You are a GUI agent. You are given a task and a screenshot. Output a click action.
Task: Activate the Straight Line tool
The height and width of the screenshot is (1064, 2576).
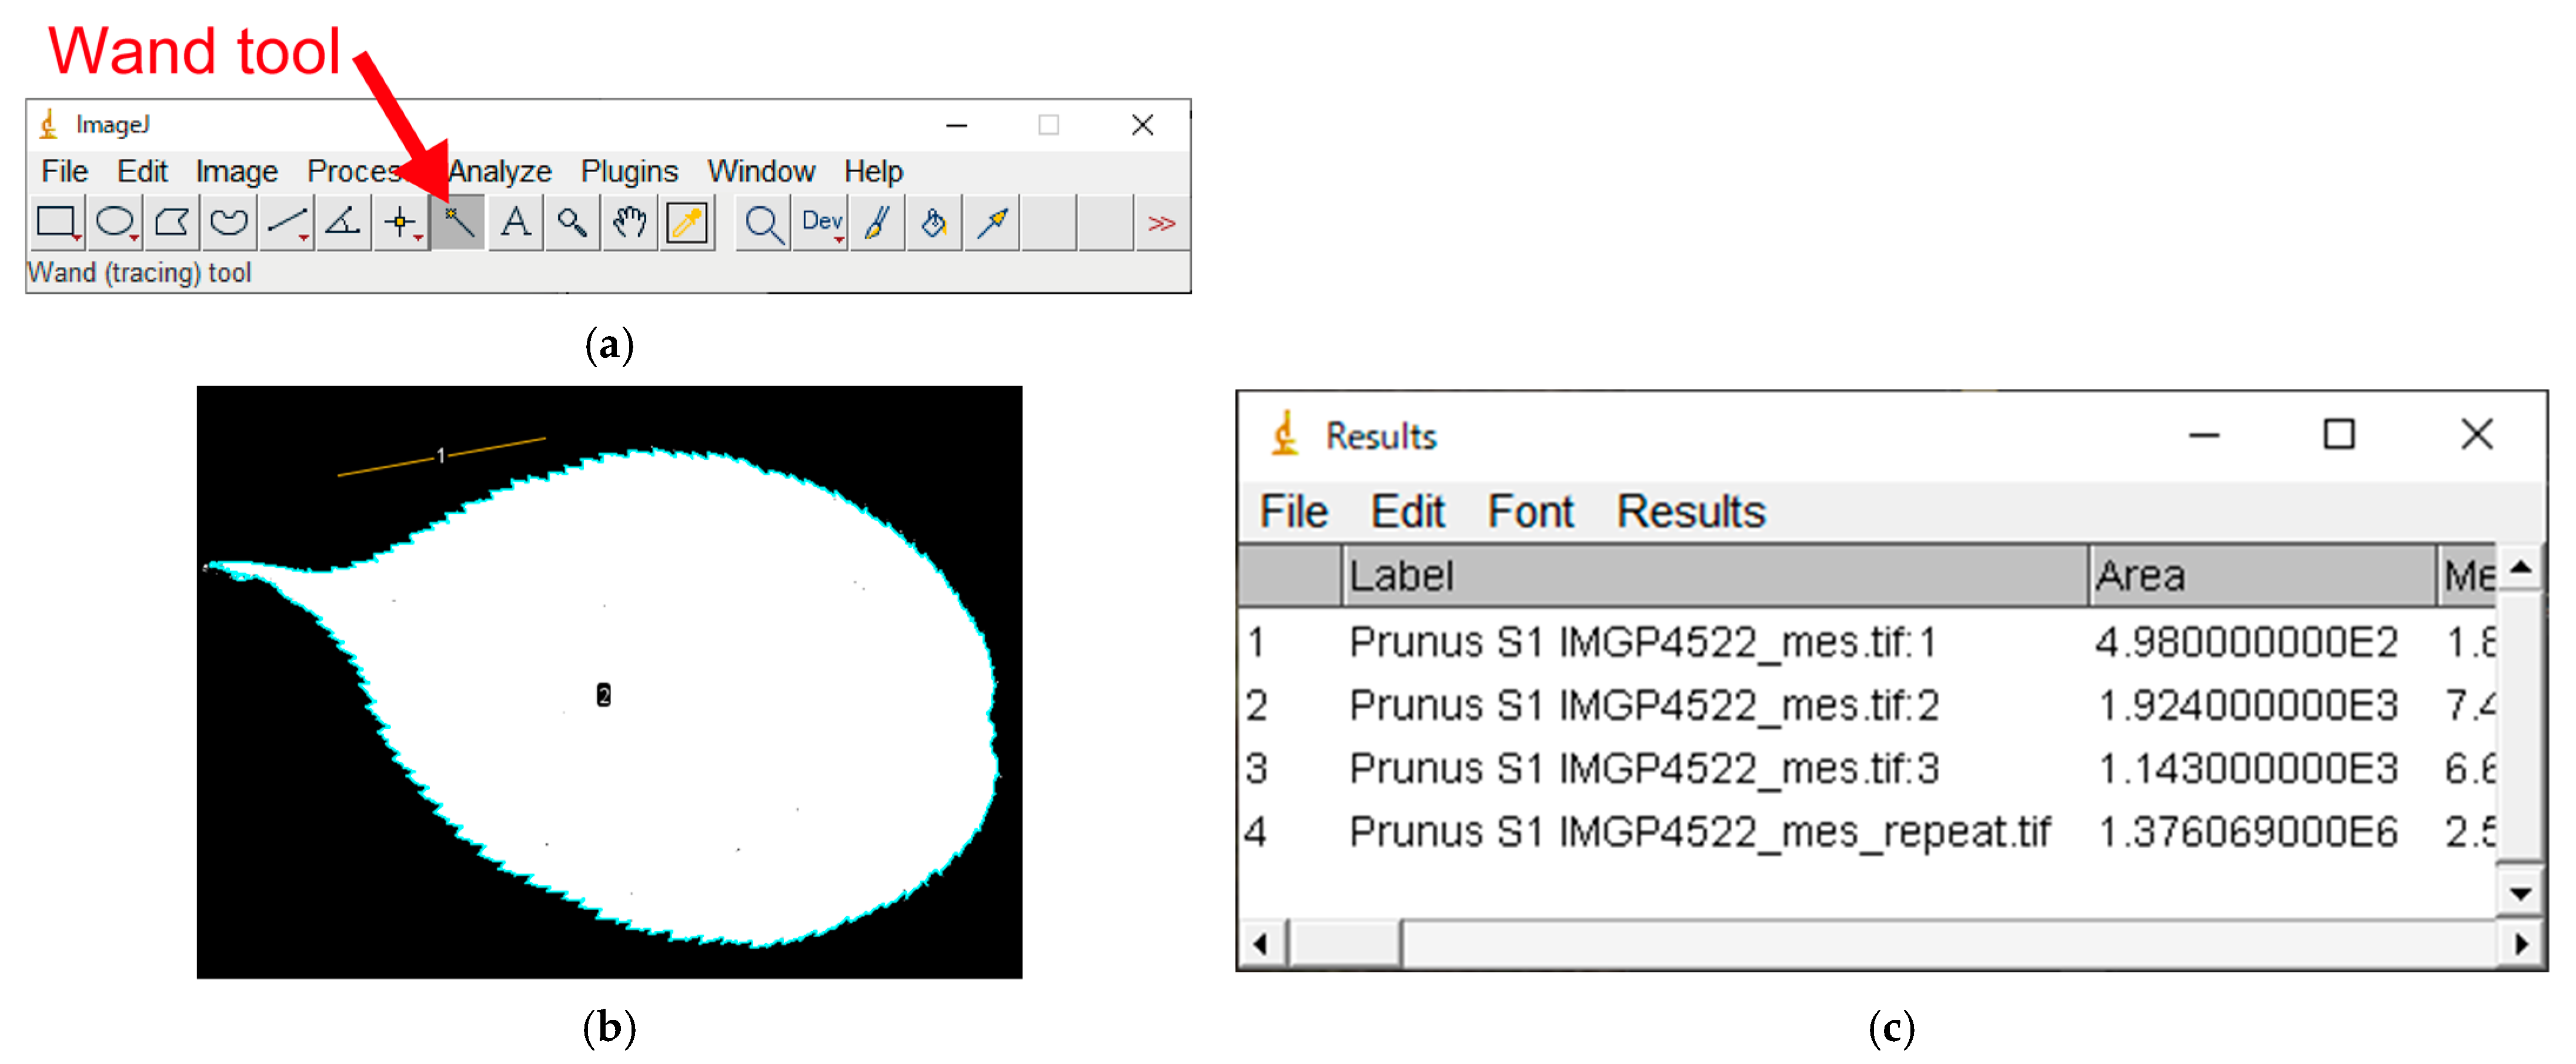[286, 222]
